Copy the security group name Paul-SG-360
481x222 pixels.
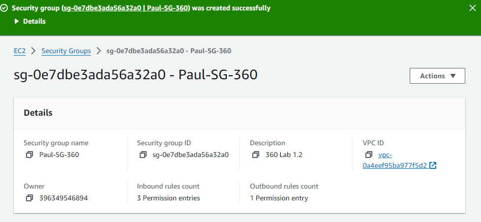[30, 155]
